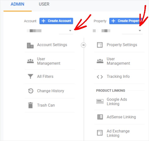Expand Tracking Info
The height and width of the screenshot is (141, 149).
tap(118, 76)
